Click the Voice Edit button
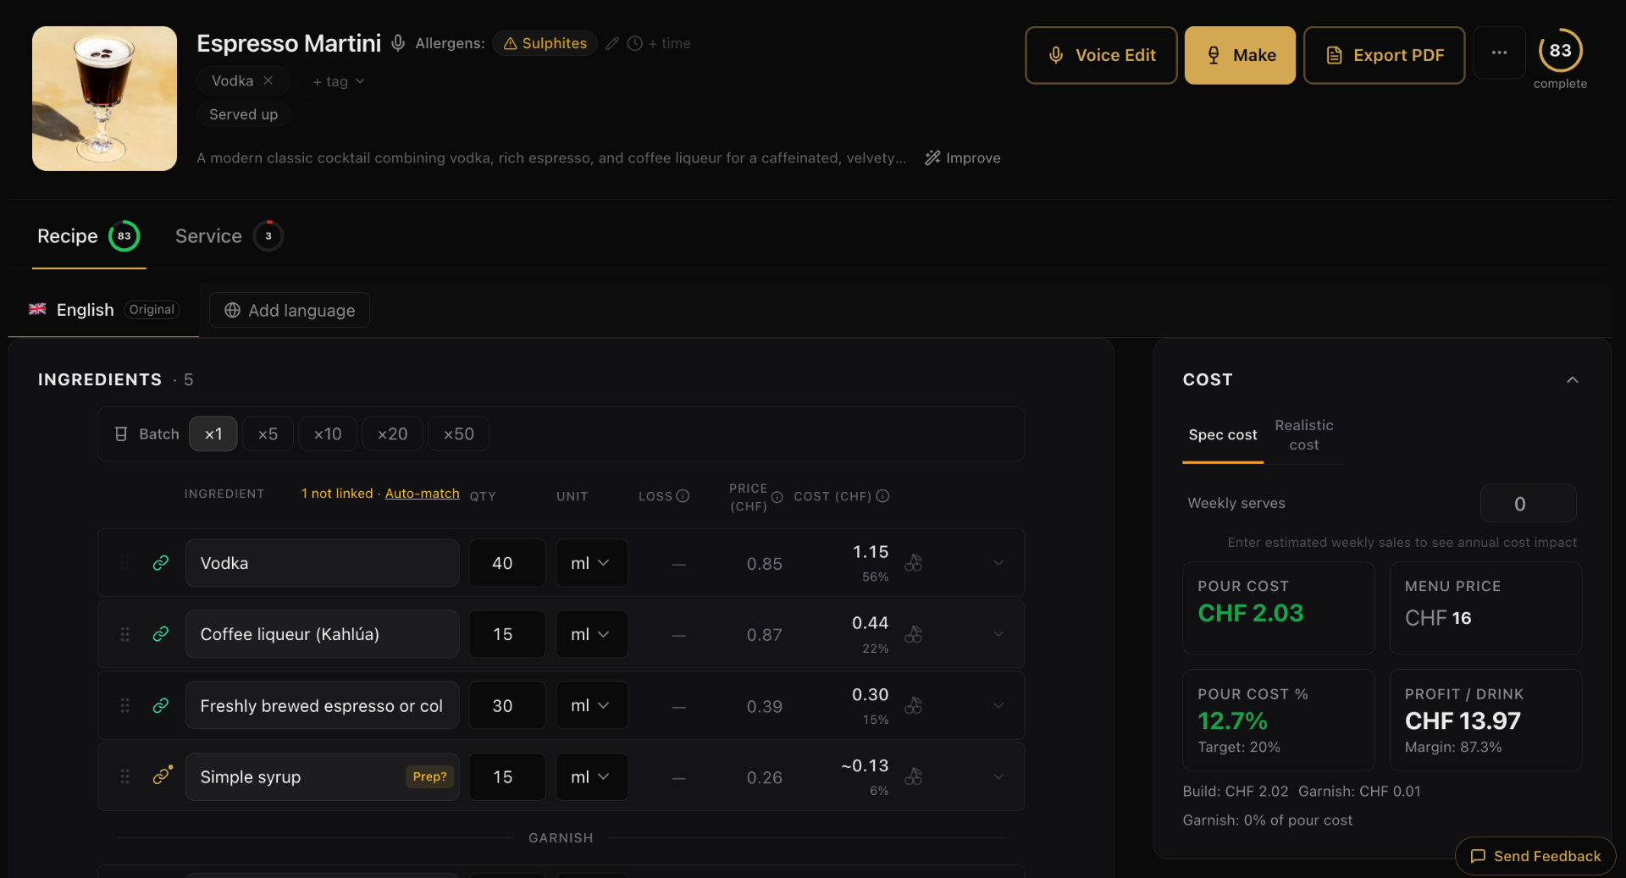Viewport: 1626px width, 878px height. (1101, 55)
